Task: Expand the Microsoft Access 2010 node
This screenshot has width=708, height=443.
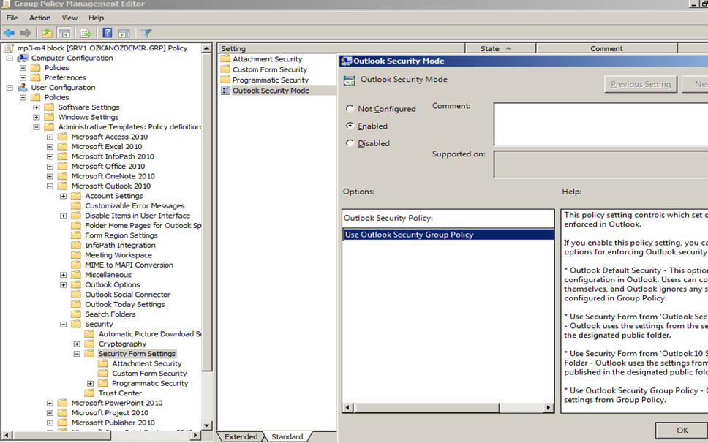Action: [x=50, y=137]
